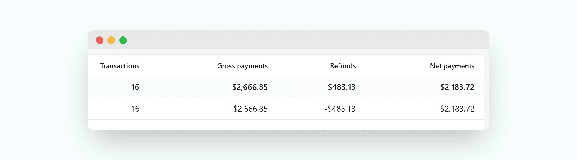Click the empty row below the table data
The height and width of the screenshot is (160, 577).
pos(286,125)
